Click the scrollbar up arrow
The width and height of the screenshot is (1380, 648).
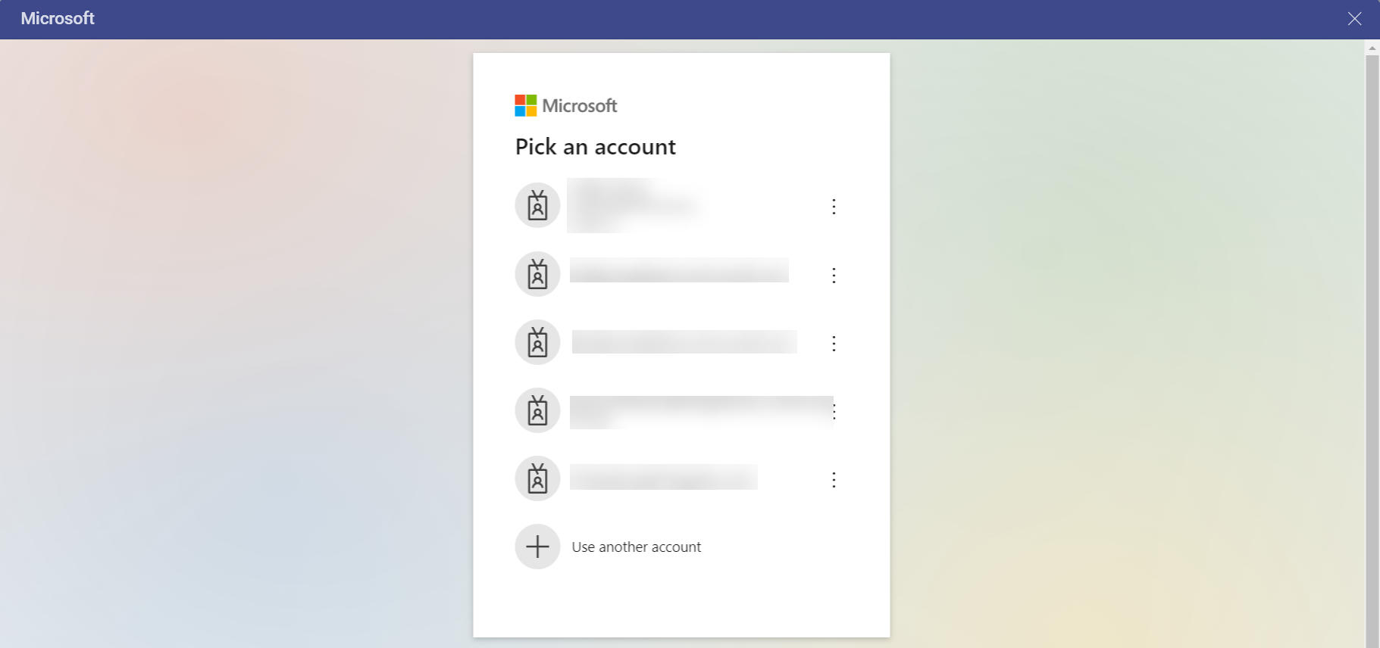1372,48
